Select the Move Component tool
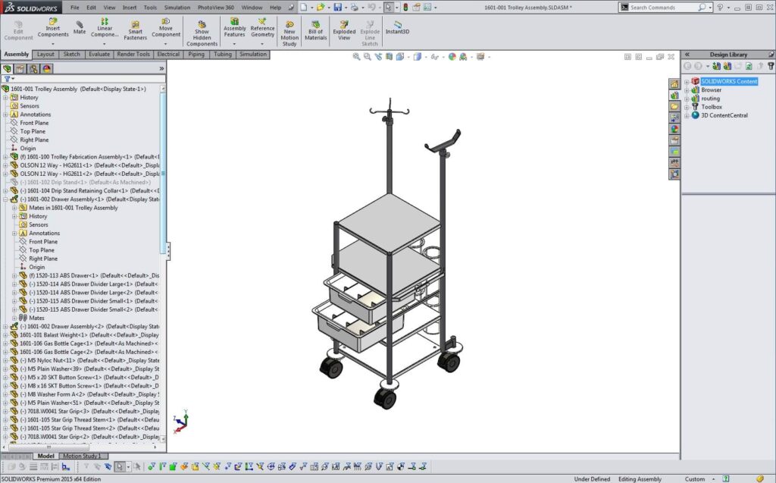Viewport: 776px width, 483px height. [x=166, y=30]
